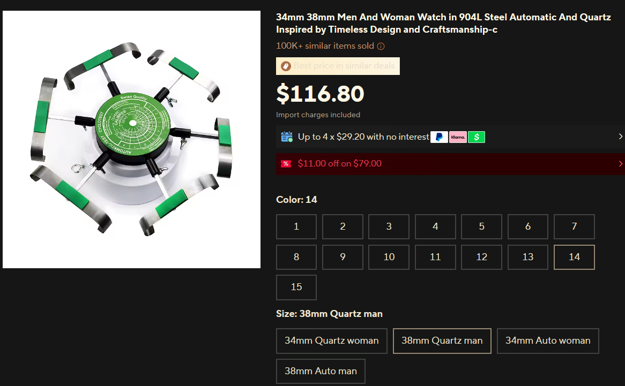Screen dimensions: 625x386
Task: Click the installment calendar icon
Action: 287,137
